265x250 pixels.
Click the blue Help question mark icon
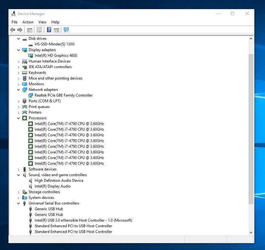point(49,30)
